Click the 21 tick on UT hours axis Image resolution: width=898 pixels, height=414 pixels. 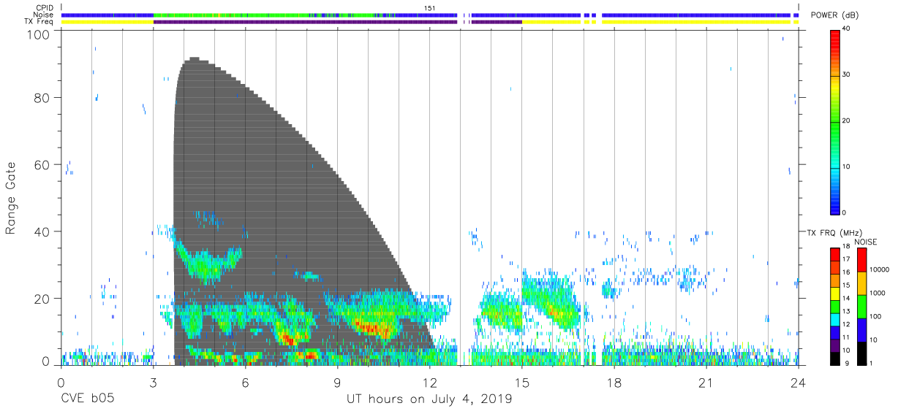(706, 383)
